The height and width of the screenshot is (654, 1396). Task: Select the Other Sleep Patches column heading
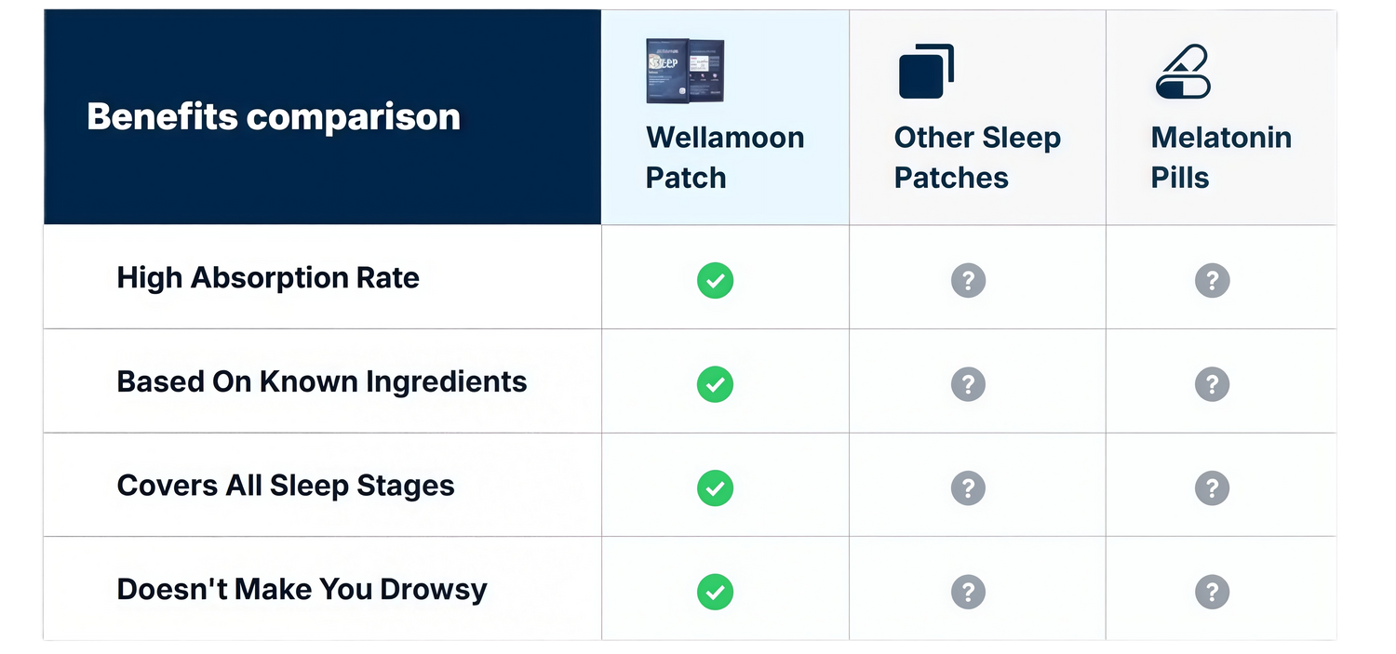click(x=976, y=157)
